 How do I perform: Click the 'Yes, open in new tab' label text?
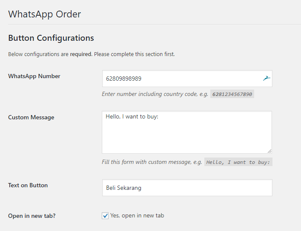click(x=137, y=215)
